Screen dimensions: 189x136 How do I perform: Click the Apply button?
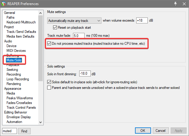point(179,131)
